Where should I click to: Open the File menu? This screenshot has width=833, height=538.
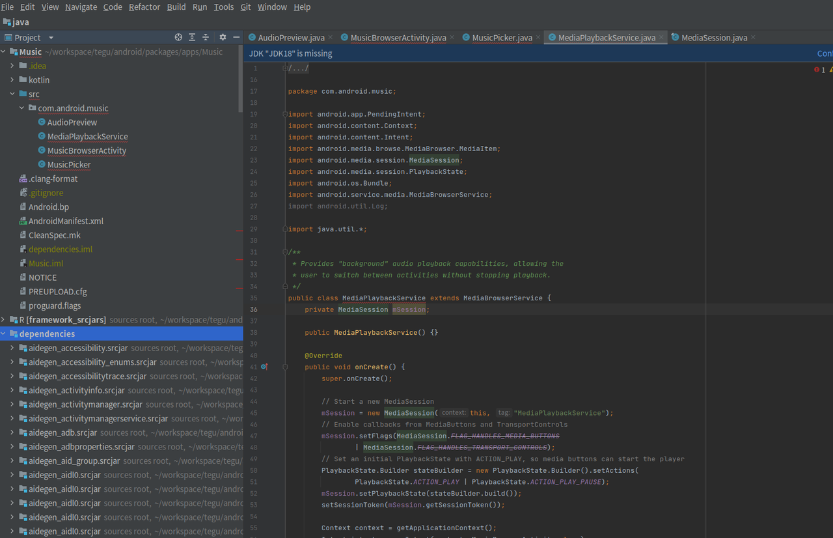pos(7,7)
